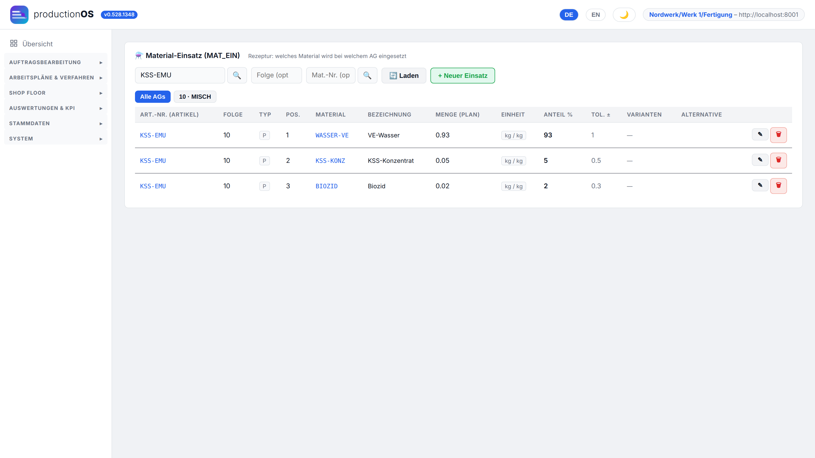Add a new entry via Neuer Einsatz

click(x=463, y=76)
